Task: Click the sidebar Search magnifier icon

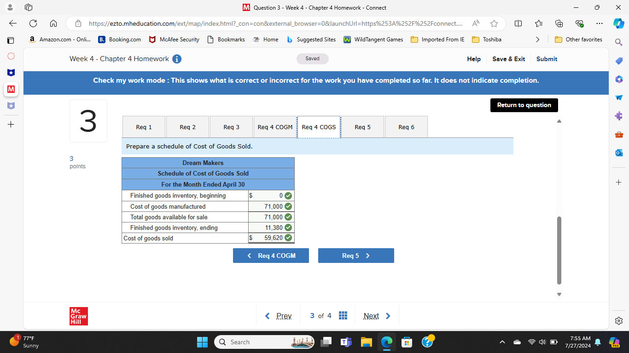Action: tap(619, 42)
